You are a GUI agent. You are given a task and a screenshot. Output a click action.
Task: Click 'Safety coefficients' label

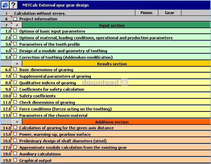click(38, 96)
